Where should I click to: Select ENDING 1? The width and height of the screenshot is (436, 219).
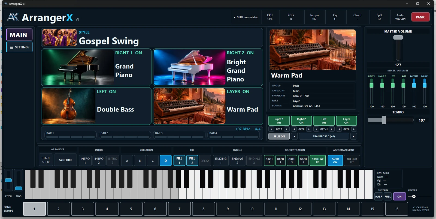[221, 160]
